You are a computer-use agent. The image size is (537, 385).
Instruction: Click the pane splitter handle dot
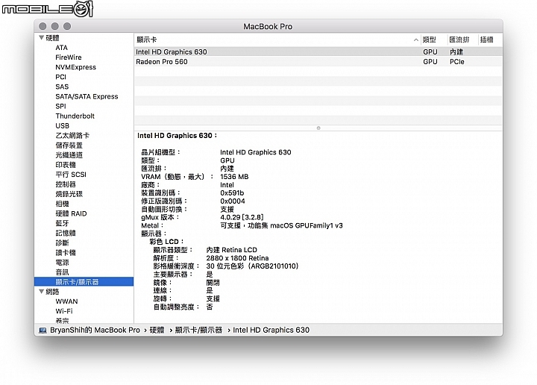318,128
